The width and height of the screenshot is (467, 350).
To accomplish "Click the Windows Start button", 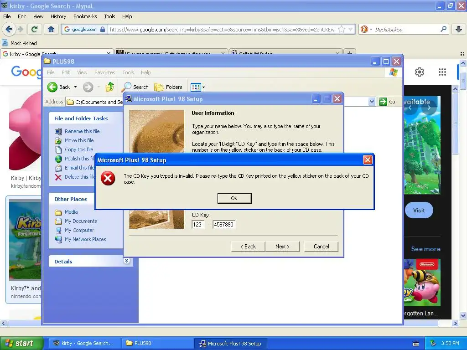I will coord(22,343).
